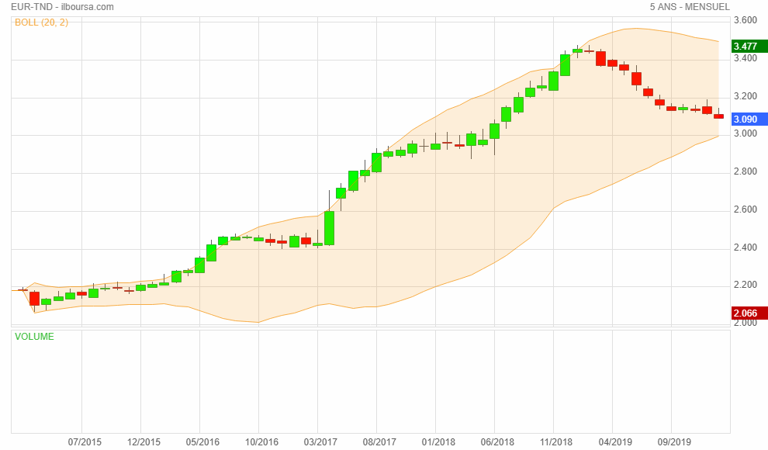
Task: Click the 3.600 price axis label
Action: (x=745, y=20)
